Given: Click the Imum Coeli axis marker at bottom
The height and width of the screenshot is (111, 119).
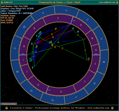Looking at the screenshot, I should [x=47, y=89].
